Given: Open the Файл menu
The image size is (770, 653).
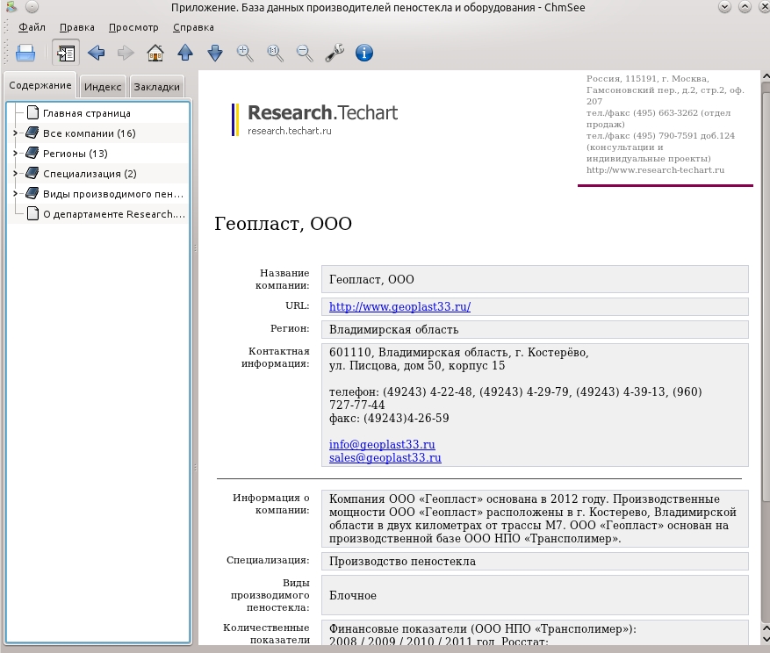Looking at the screenshot, I should pyautogui.click(x=32, y=27).
